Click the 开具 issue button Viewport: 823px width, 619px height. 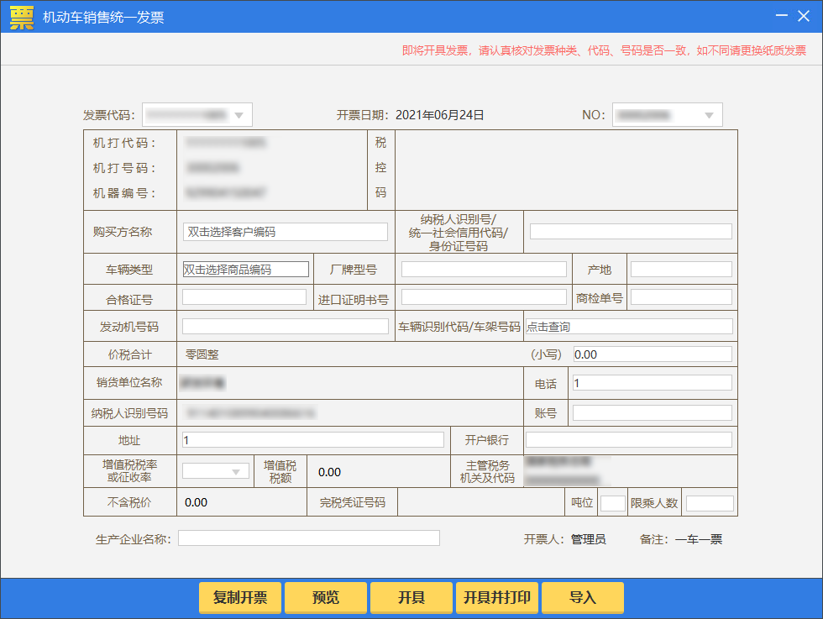pos(411,598)
